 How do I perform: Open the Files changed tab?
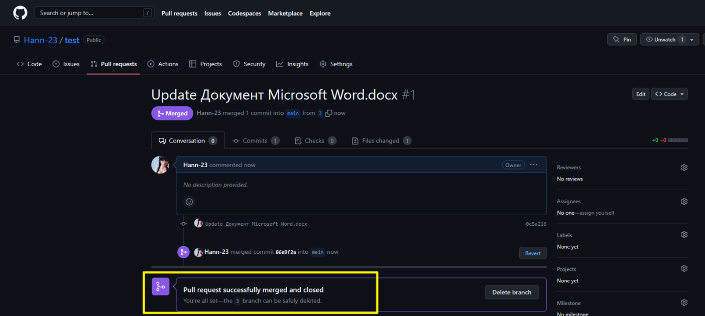click(381, 141)
